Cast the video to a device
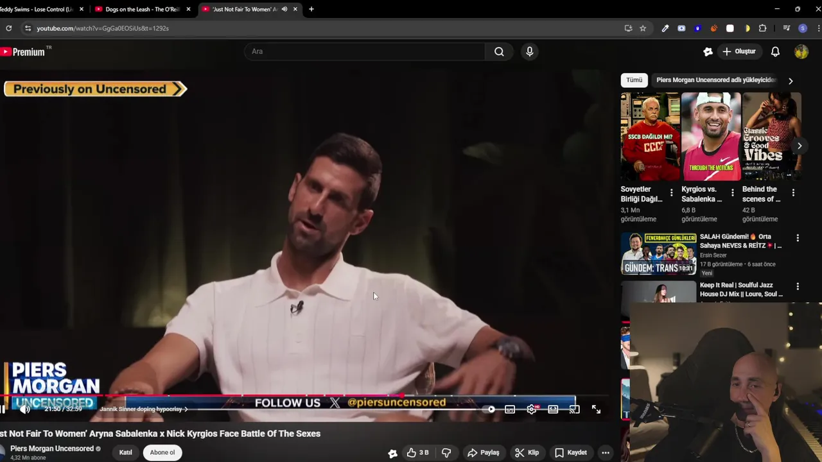 click(575, 409)
